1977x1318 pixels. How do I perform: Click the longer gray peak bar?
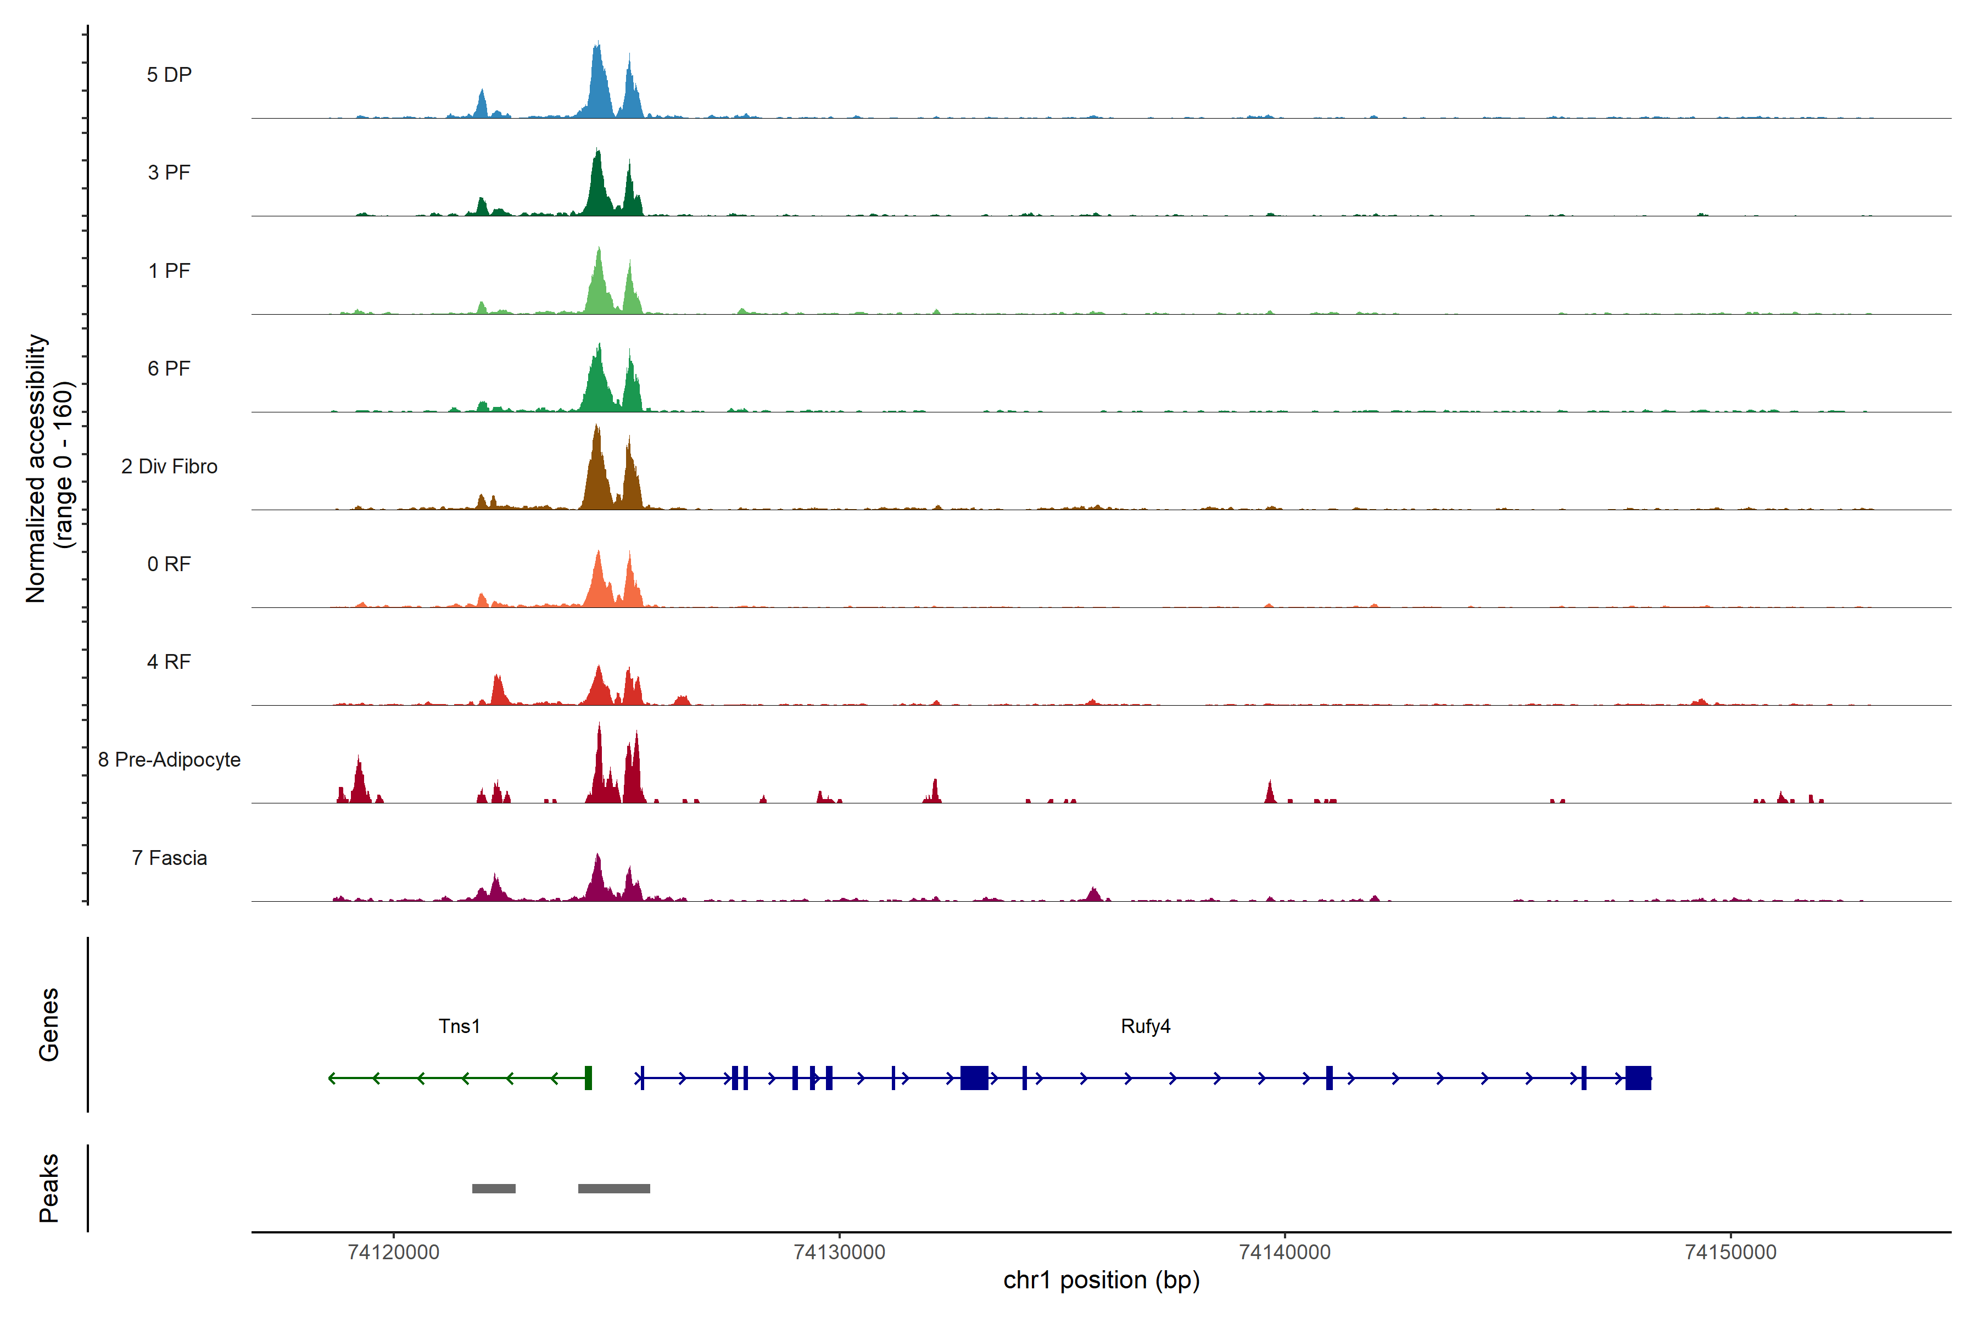(x=613, y=1188)
